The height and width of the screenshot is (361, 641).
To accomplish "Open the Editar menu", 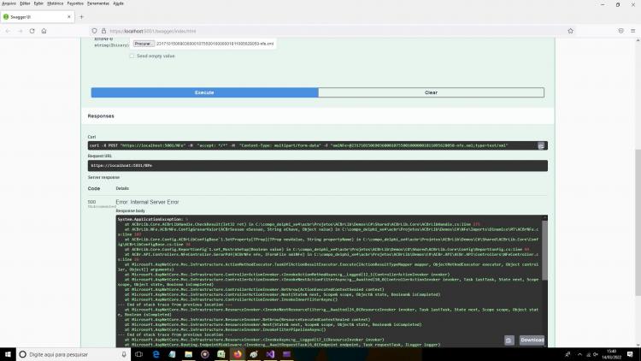I will pyautogui.click(x=25, y=3).
